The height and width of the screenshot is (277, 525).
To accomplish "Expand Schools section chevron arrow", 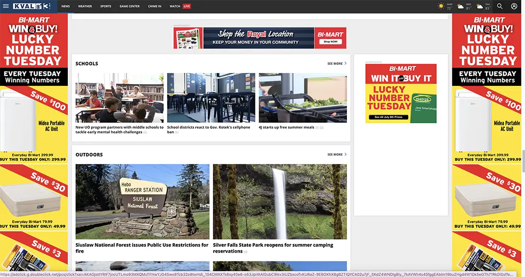I will click(x=346, y=64).
